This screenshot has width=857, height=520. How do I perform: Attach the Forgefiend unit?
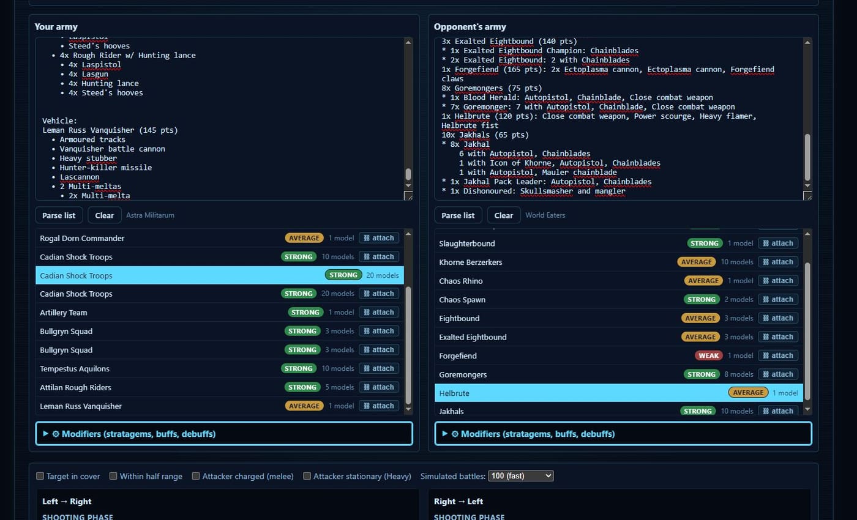pyautogui.click(x=778, y=355)
